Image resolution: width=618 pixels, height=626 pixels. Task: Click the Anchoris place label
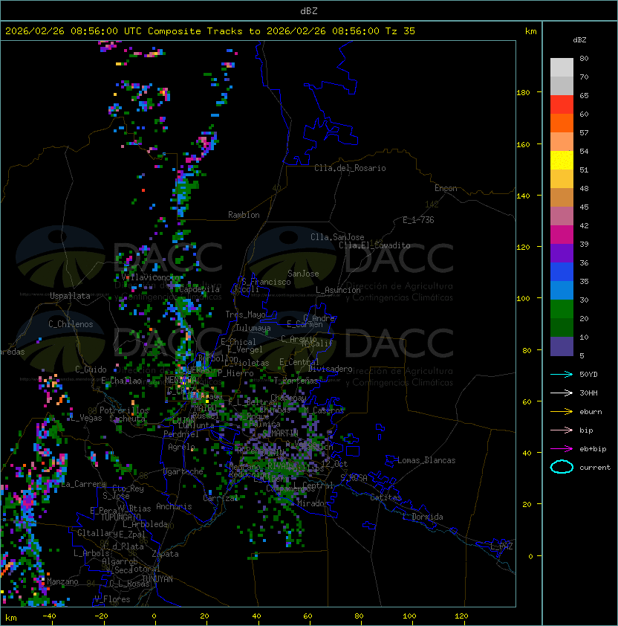pos(174,506)
